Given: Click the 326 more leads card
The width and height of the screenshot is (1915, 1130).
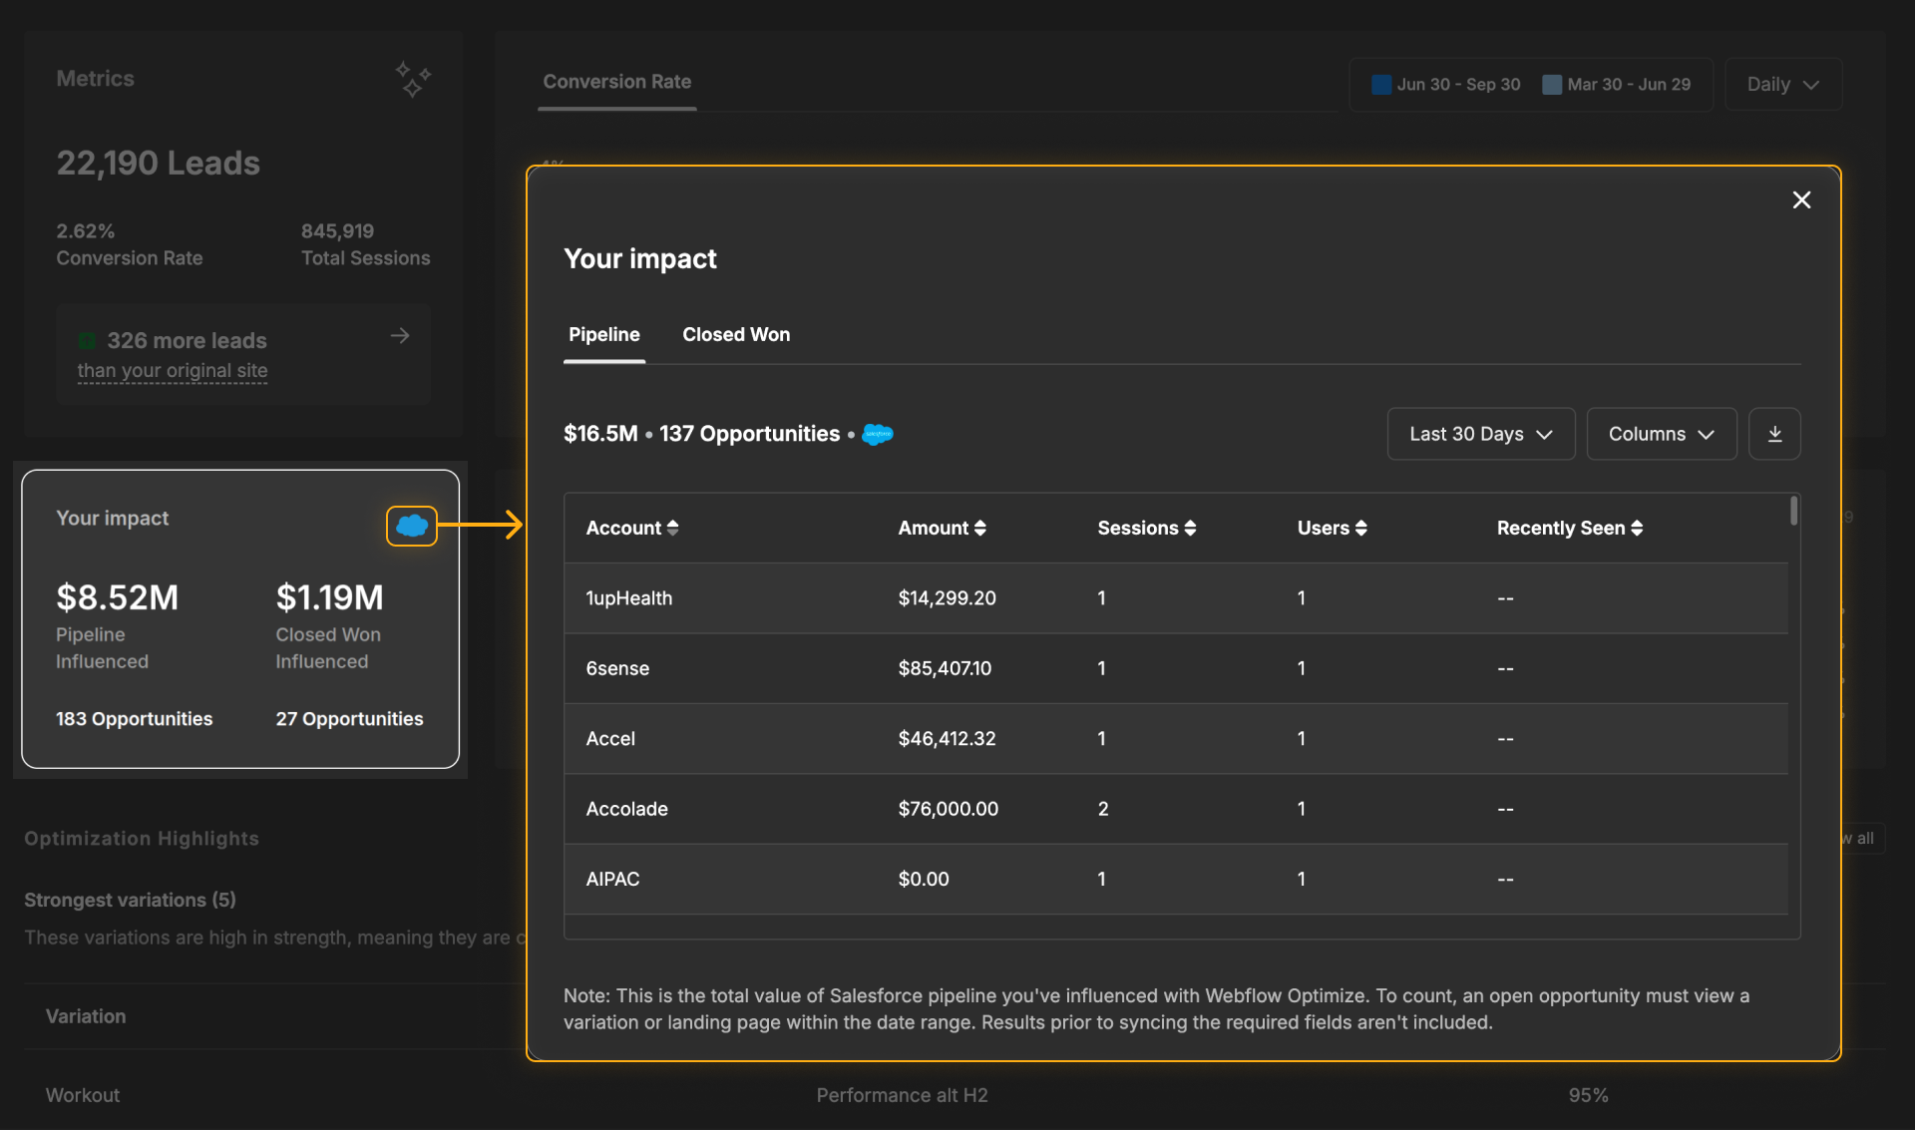Looking at the screenshot, I should (x=243, y=354).
